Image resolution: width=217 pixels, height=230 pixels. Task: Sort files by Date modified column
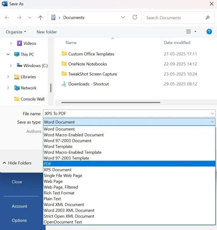click(x=177, y=43)
